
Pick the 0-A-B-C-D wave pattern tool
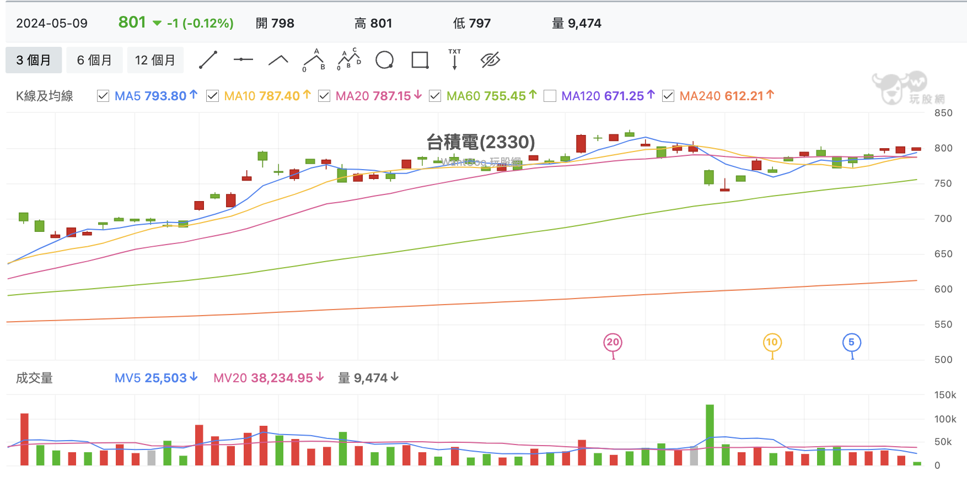pos(349,59)
